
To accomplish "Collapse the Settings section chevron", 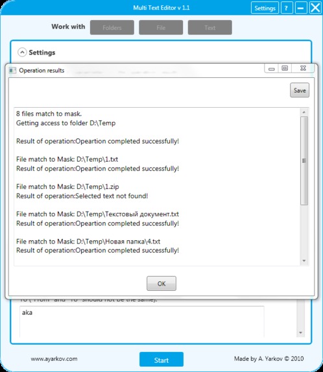I will (22, 52).
